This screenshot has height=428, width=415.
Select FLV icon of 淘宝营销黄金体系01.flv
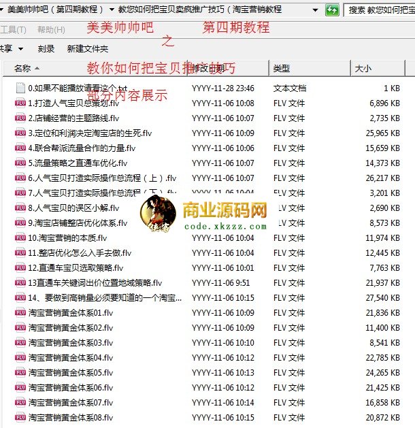click(x=20, y=312)
